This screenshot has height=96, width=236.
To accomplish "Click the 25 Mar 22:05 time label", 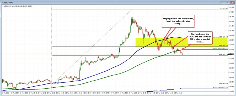I will tap(42, 93).
